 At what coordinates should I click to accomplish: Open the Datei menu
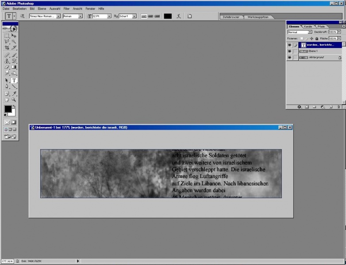tap(6, 8)
